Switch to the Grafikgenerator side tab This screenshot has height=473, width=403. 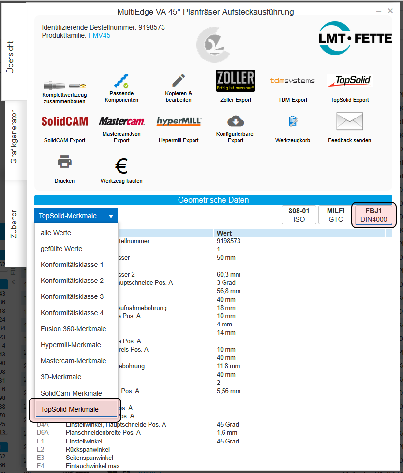tap(14, 137)
